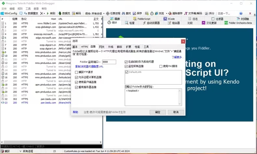Image resolution: width=257 pixels, height=154 pixels.
Task: Click the 清除缓存 clear cache icon
Action: click(170, 13)
